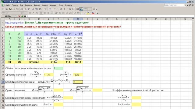Image resolution: width=195 pixels, height=109 pixels.
Task: Open the font size dropdown
Action: (x=26, y=13)
